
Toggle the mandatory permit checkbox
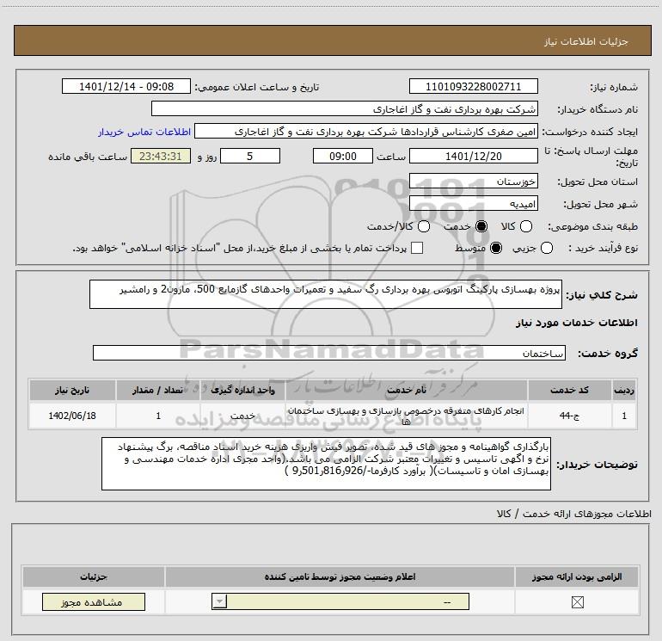pos(577,602)
